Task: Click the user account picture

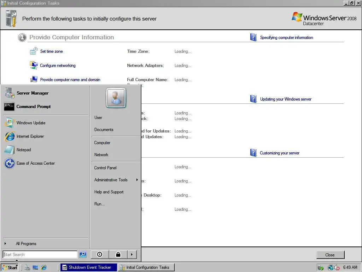Action: pyautogui.click(x=116, y=98)
